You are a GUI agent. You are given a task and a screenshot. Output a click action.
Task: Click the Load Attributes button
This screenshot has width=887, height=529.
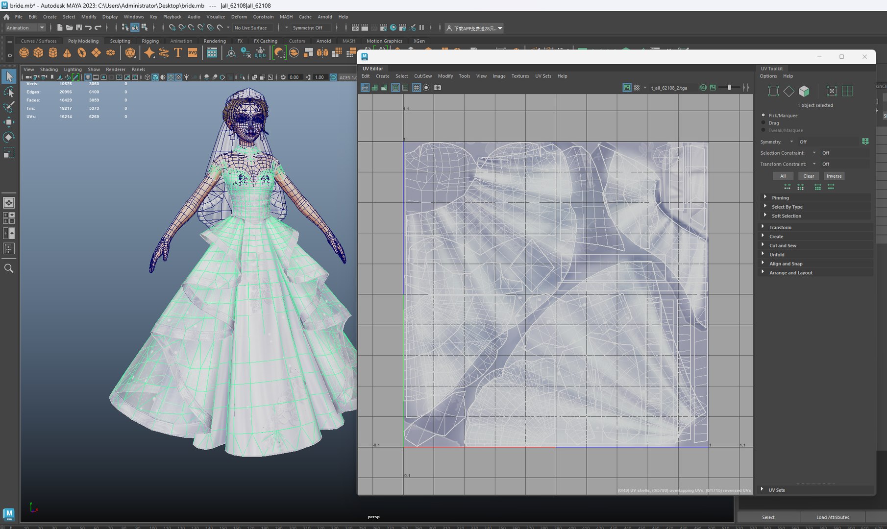tap(833, 517)
